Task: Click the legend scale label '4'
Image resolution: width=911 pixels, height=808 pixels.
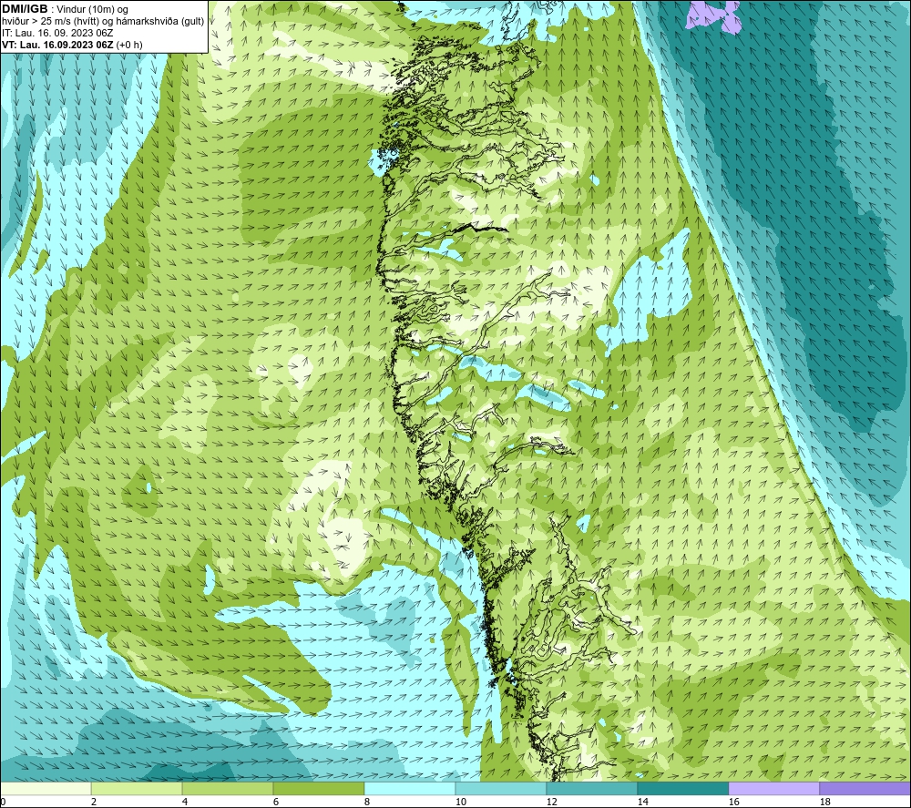Action: coord(185,803)
